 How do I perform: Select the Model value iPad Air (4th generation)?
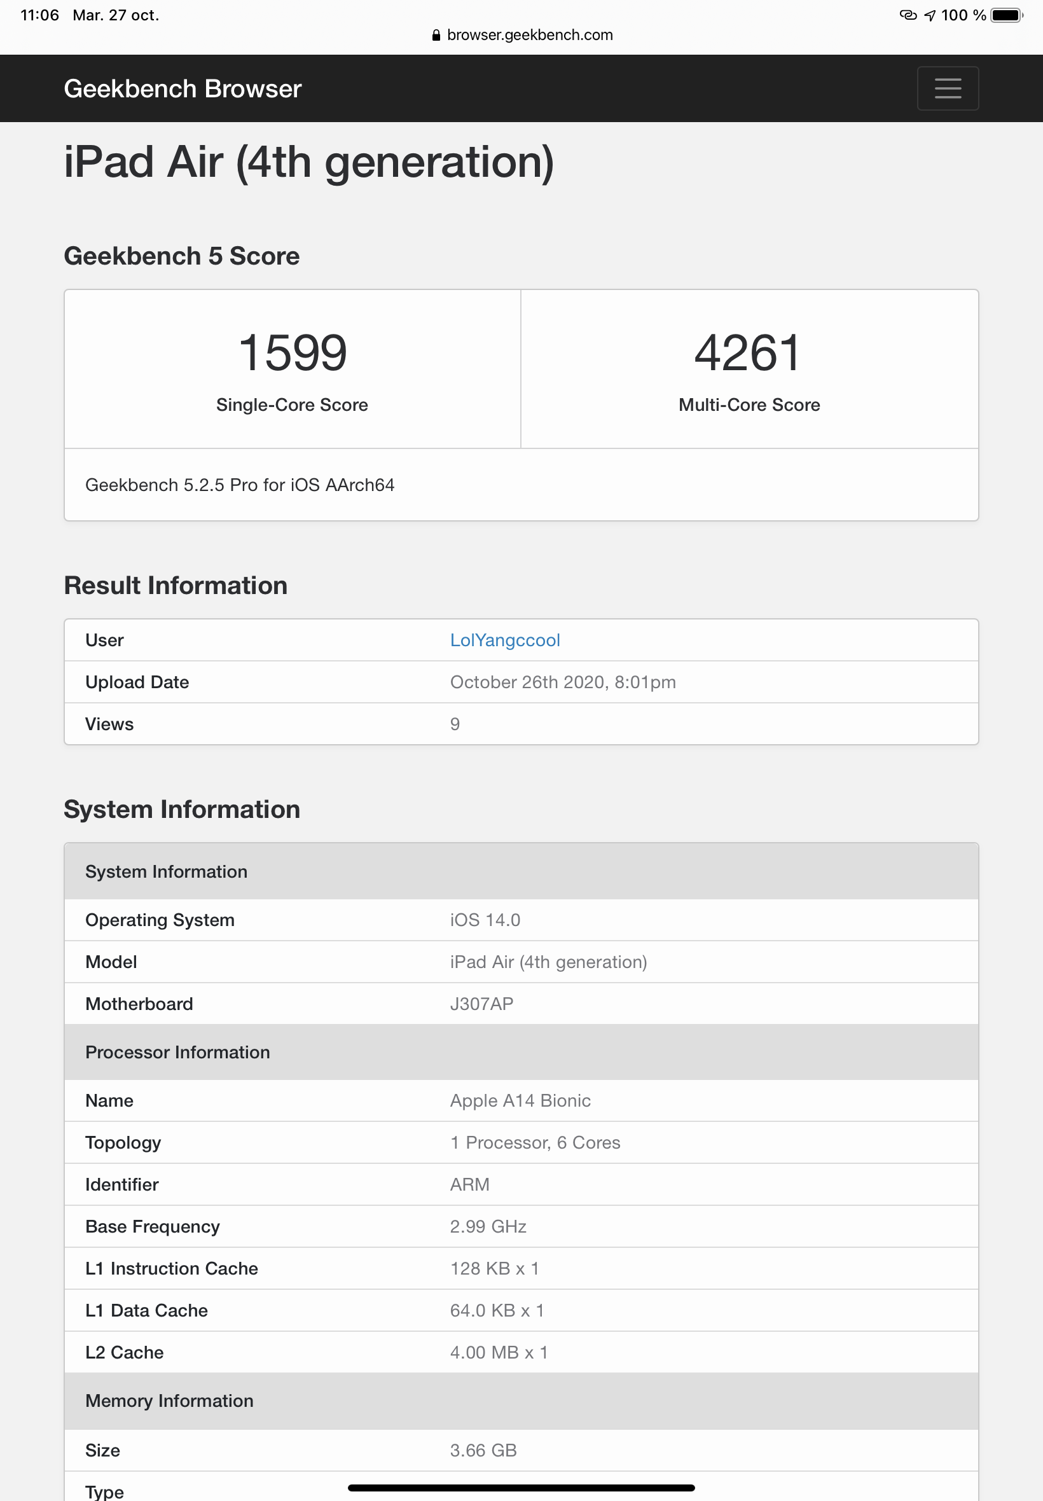point(548,962)
